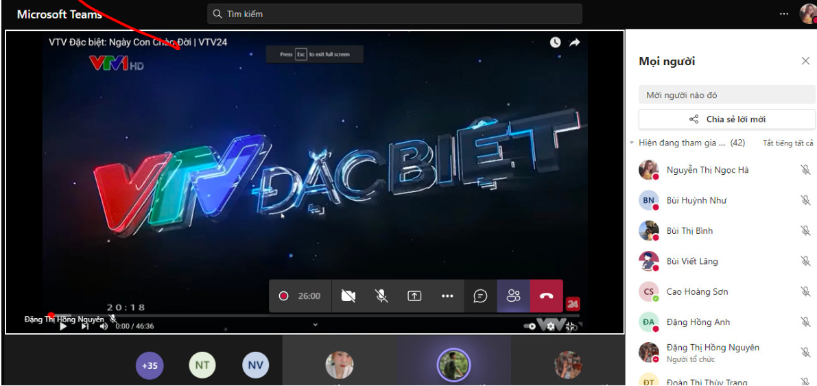Click mic icon beside Đặng Thị Hồng Nguyên
Screen dimensions: 817x386
[805, 352]
